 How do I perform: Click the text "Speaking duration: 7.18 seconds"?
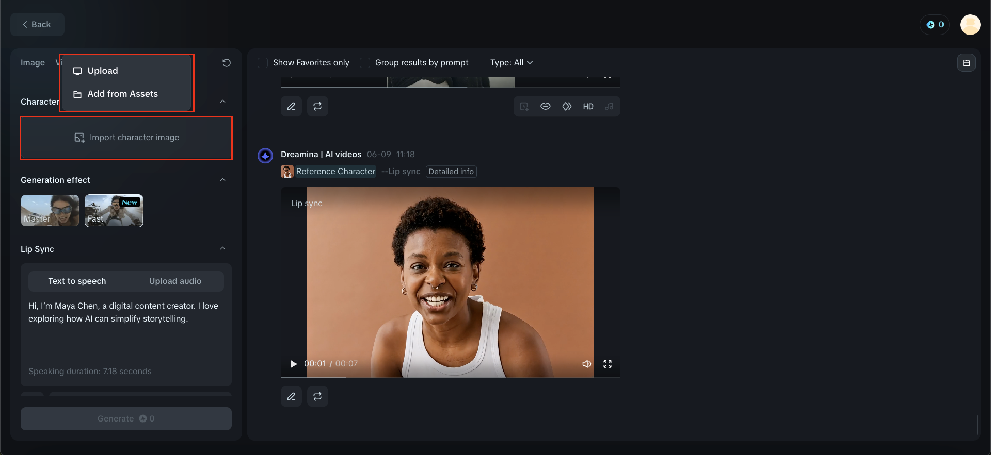(x=90, y=372)
